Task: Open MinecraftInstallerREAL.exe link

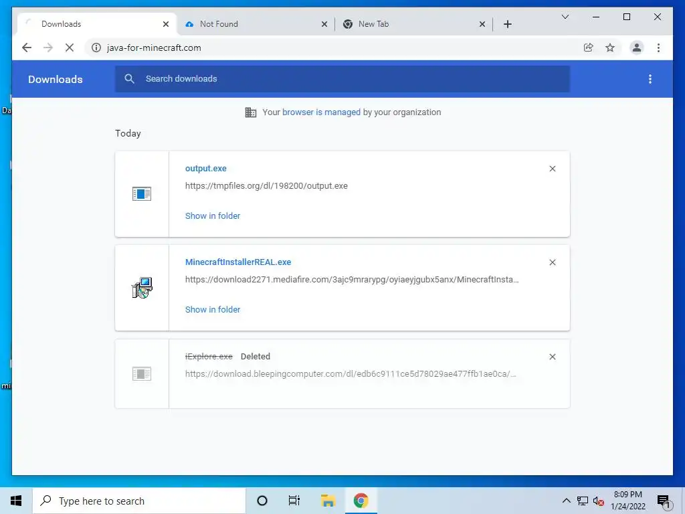Action: 238,262
